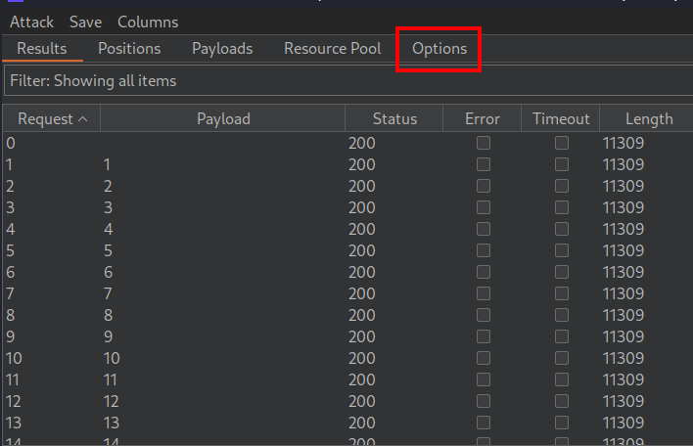This screenshot has width=693, height=446.
Task: Open the Columns menu
Action: [x=148, y=22]
